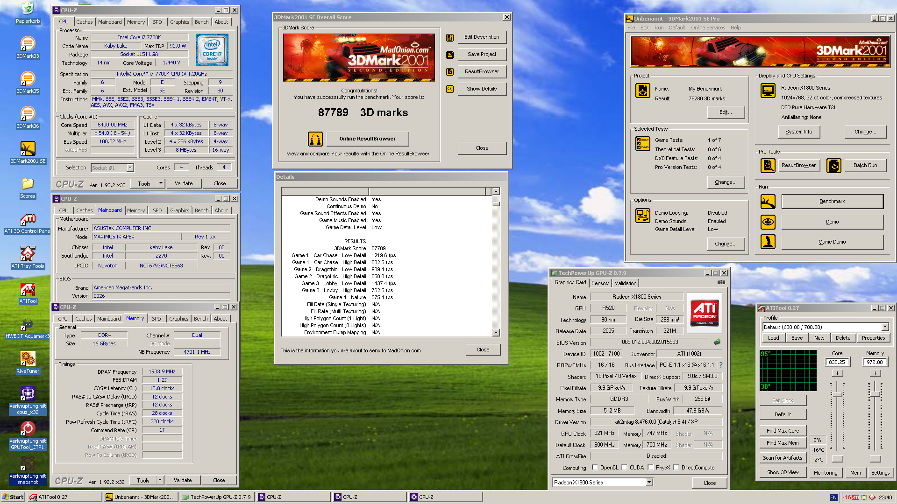Viewport: 897px width, 504px height.
Task: Open the 3DMark03 desktop shortcut
Action: coord(28,44)
